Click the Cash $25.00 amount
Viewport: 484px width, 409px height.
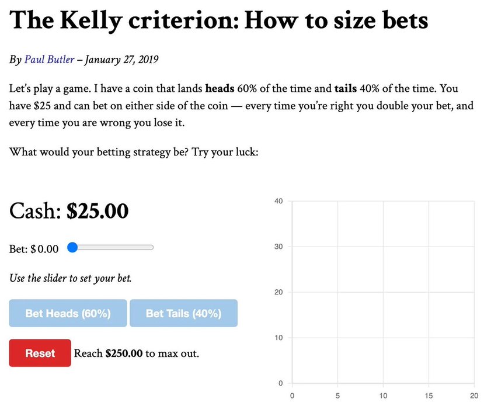point(98,211)
